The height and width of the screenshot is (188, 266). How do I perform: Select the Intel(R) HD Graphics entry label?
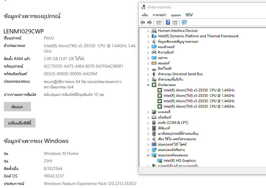point(180,161)
